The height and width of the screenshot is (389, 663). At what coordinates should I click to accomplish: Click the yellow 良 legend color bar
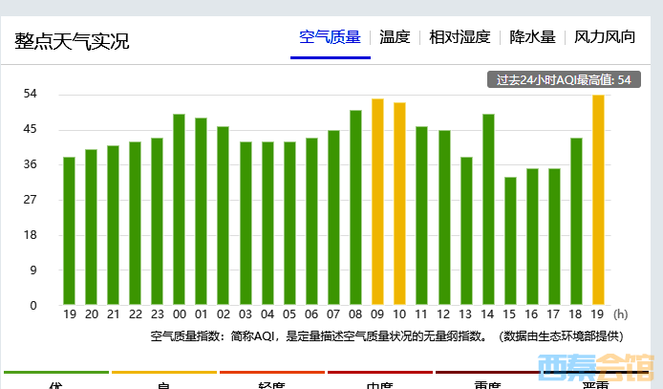click(x=163, y=372)
